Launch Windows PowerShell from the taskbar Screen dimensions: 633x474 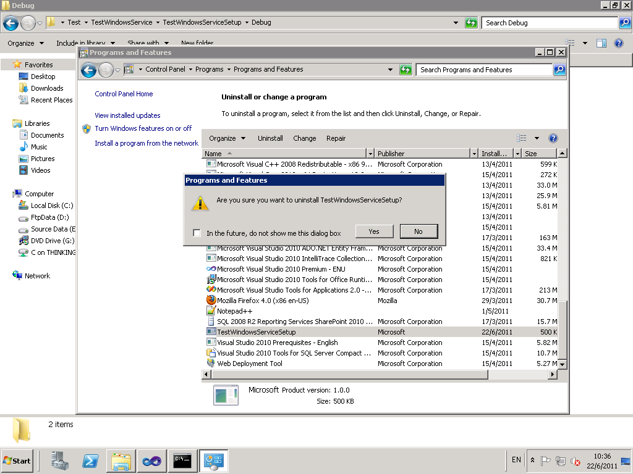pos(90,460)
